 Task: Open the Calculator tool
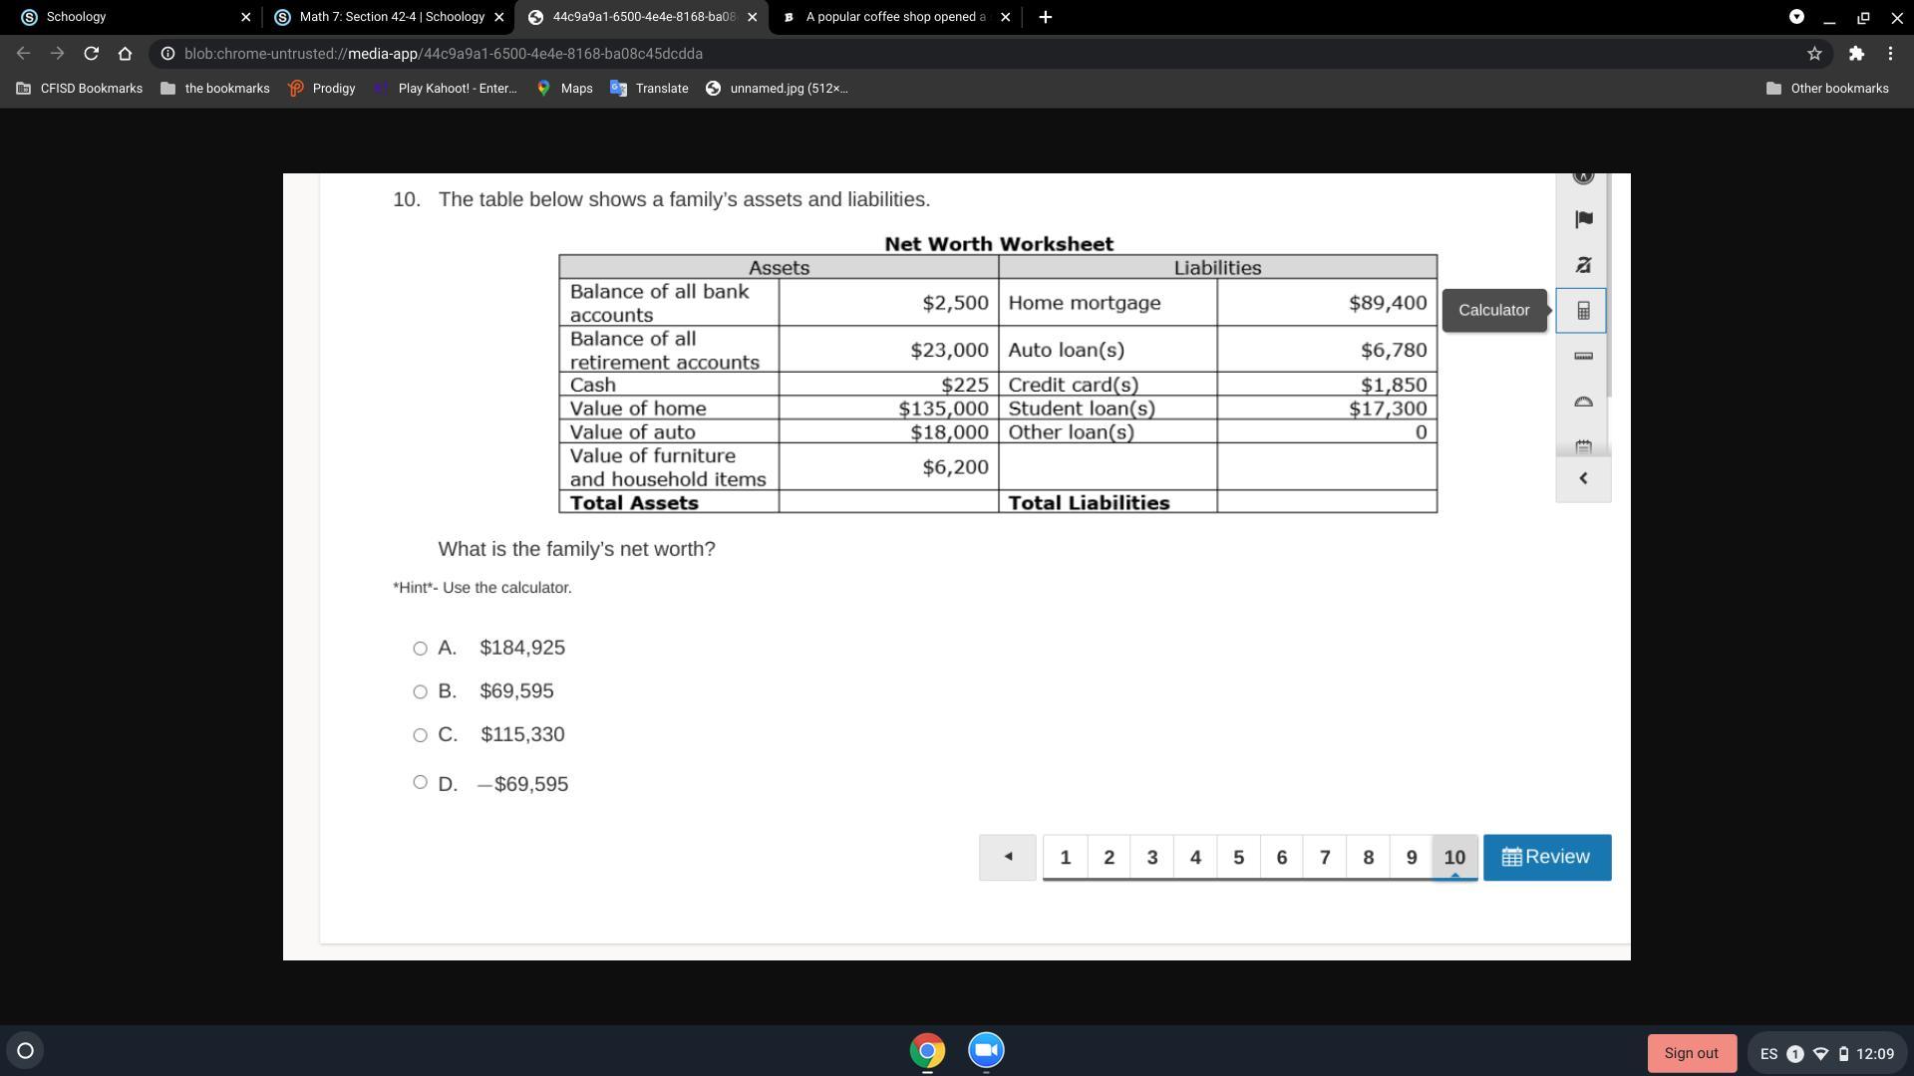1583,311
